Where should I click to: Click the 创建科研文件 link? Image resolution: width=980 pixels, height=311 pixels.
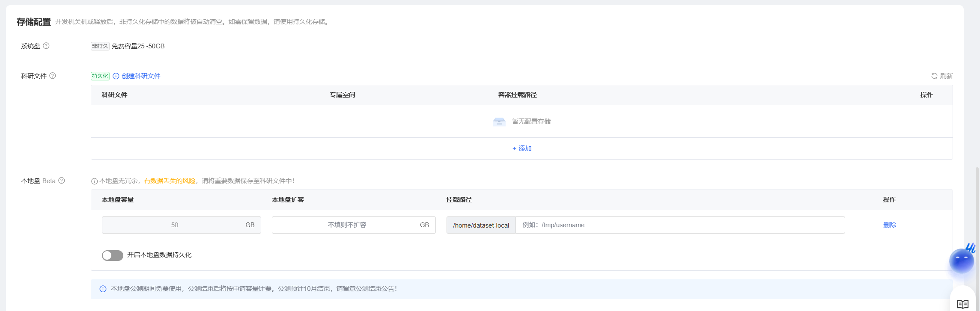point(141,76)
